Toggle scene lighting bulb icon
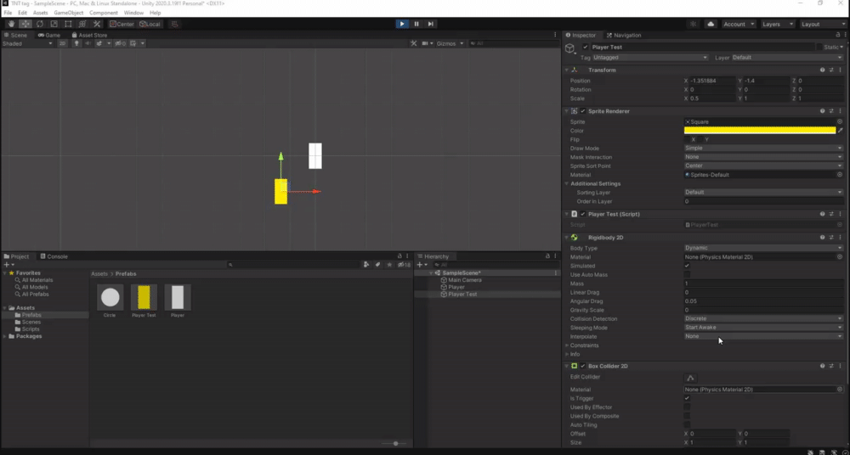850x455 pixels. click(76, 43)
